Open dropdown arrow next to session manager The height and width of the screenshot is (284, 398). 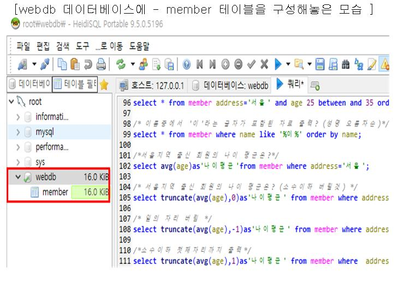coord(34,64)
